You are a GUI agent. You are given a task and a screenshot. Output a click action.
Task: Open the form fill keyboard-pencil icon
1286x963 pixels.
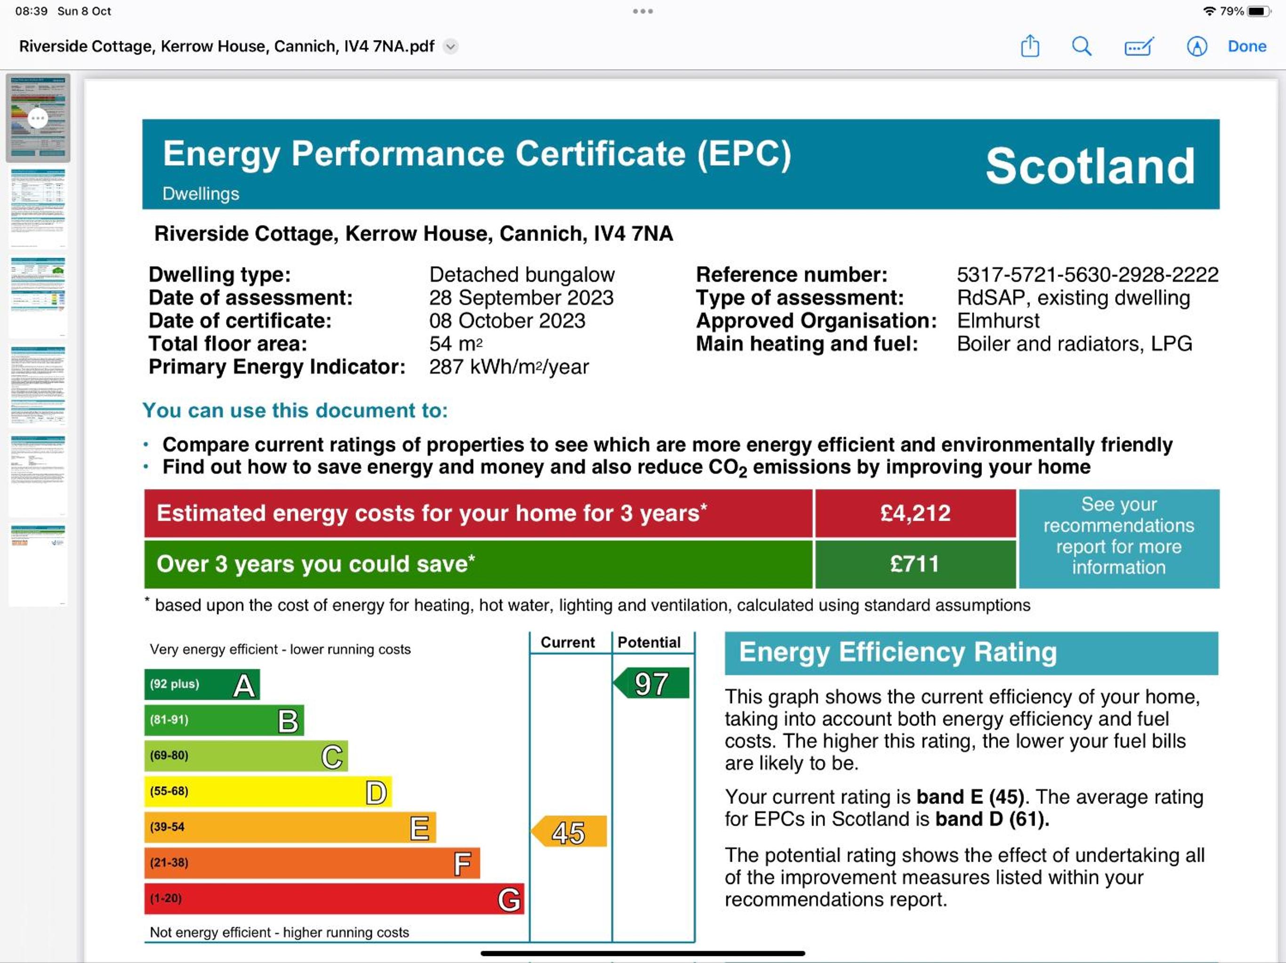click(x=1139, y=47)
